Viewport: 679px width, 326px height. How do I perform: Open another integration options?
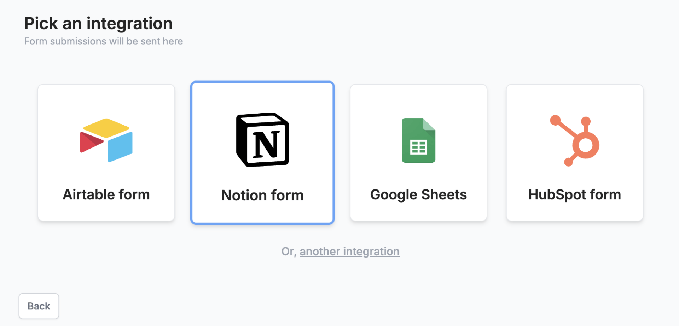tap(349, 251)
